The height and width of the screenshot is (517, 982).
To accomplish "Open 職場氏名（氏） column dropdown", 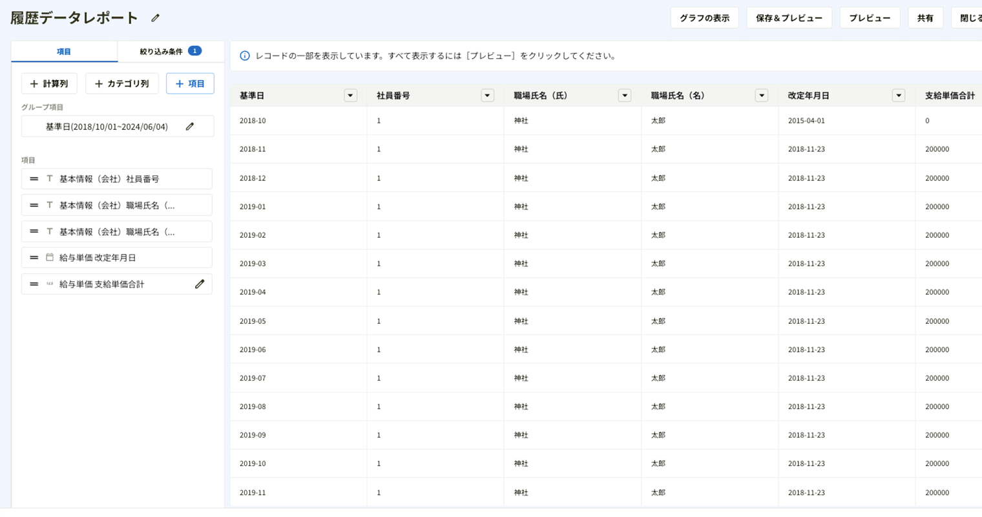I will pos(624,96).
